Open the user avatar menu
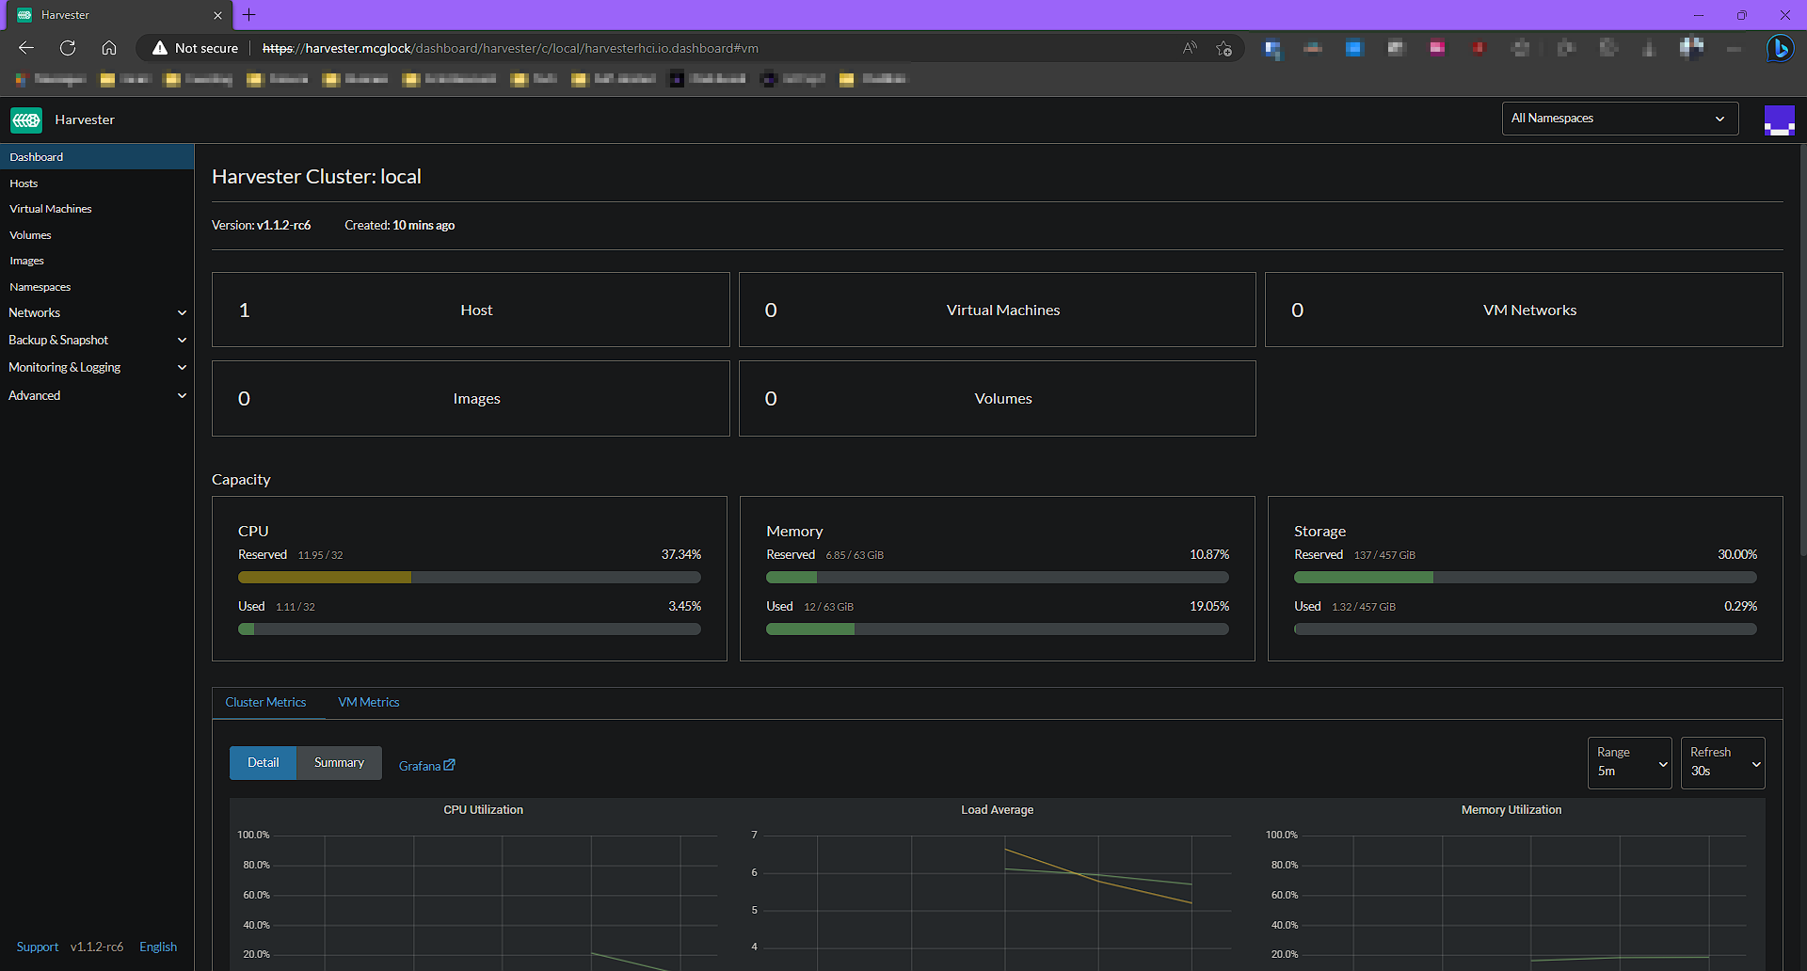 click(1778, 119)
